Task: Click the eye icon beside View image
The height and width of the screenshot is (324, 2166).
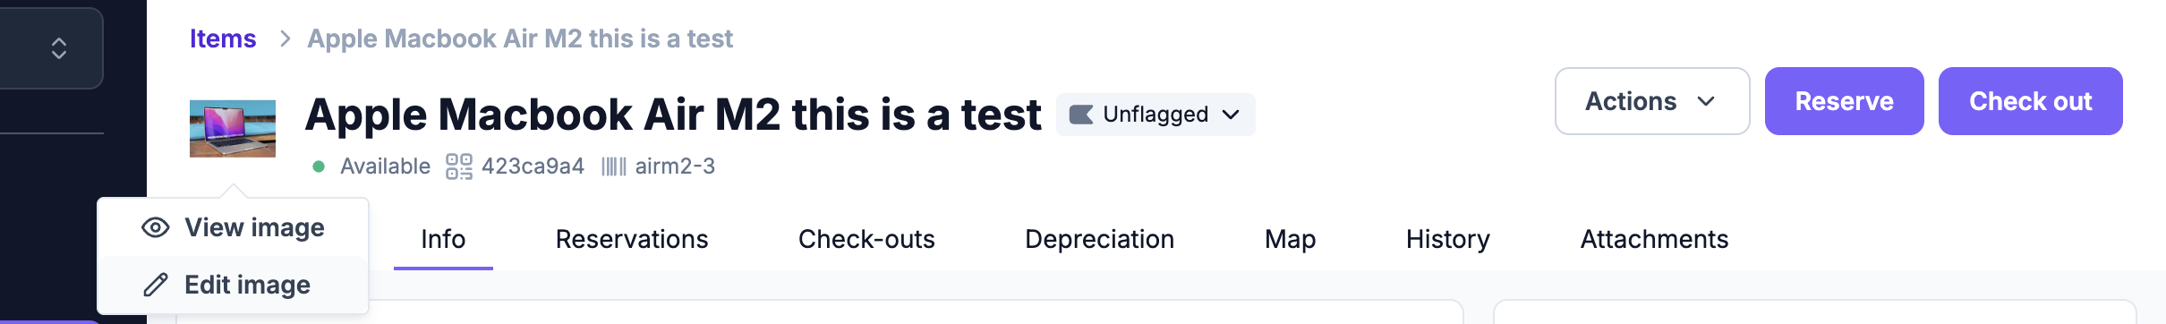Action: [156, 227]
